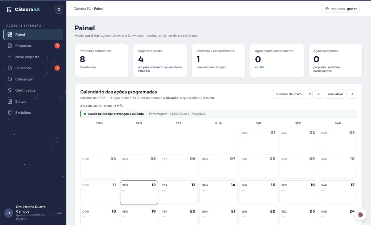This screenshot has width=371, height=225.
Task: Select the DOM 04 calendar day
Action: [99, 167]
